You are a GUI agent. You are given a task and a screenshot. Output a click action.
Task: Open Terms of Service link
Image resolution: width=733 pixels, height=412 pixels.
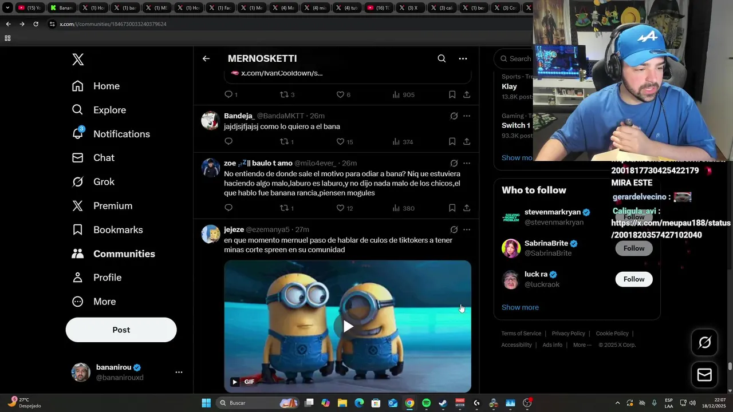(521, 334)
